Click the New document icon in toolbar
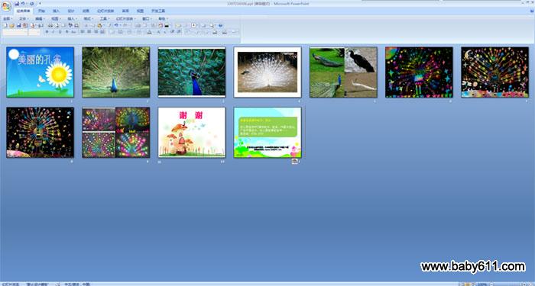This screenshot has height=286, width=535. (x=5, y=25)
